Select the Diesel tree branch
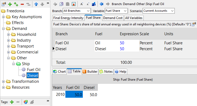 32,76
